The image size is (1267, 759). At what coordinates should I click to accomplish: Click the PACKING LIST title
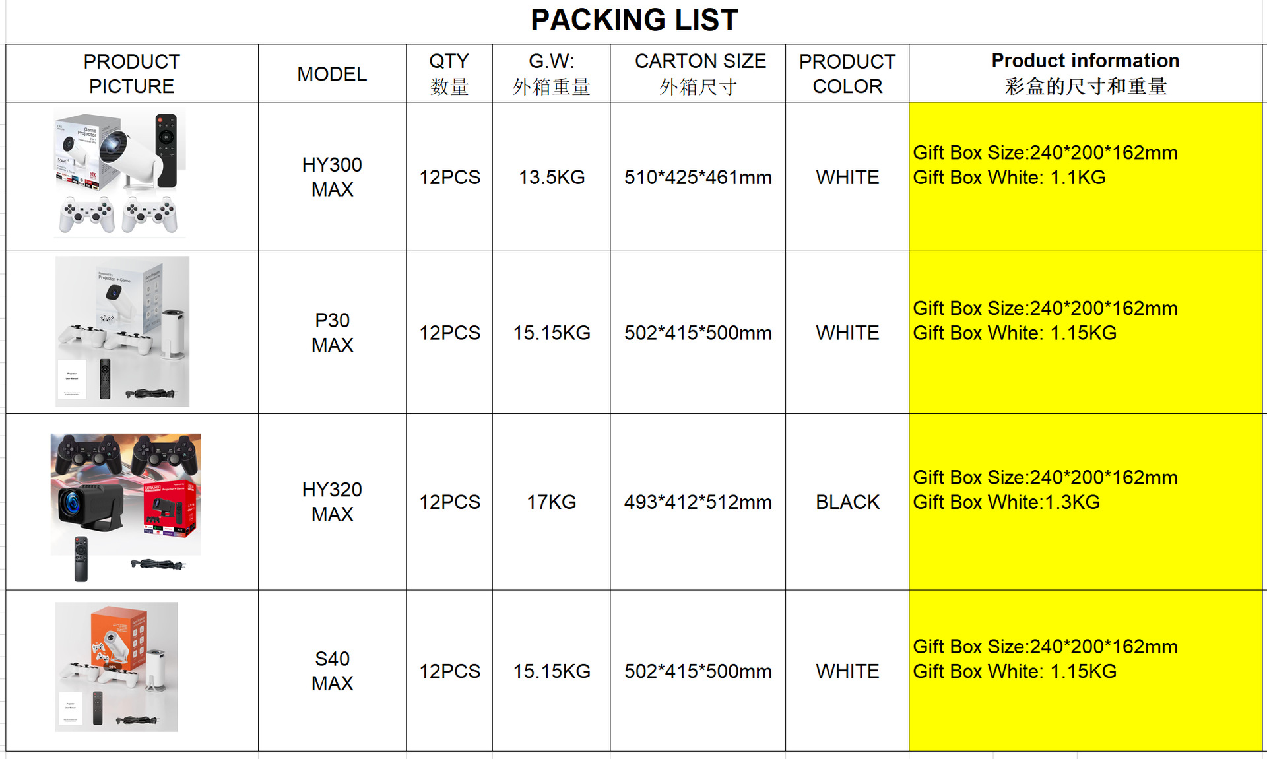click(633, 20)
